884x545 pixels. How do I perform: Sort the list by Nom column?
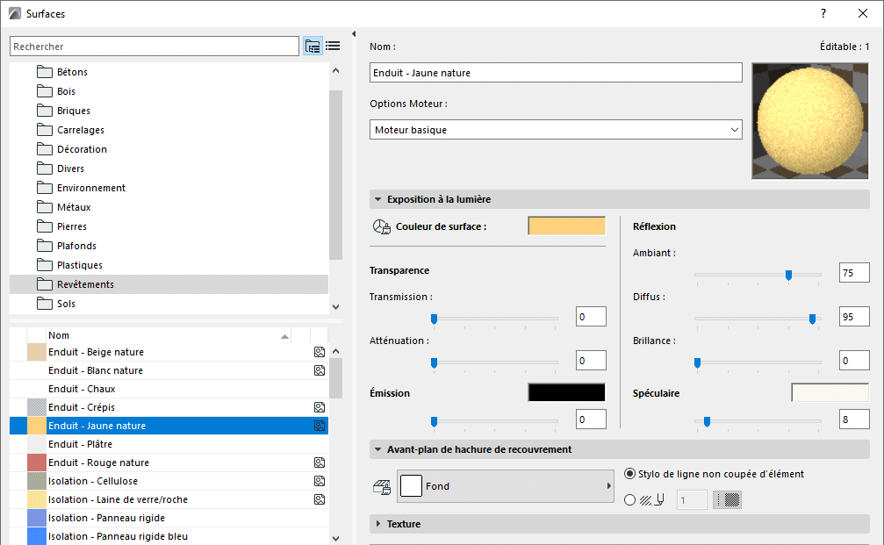(x=167, y=335)
